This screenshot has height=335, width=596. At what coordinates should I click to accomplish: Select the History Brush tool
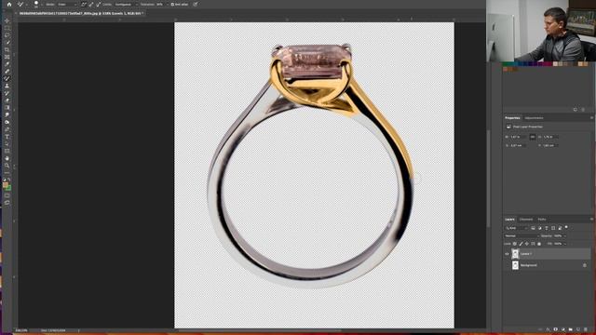7,93
